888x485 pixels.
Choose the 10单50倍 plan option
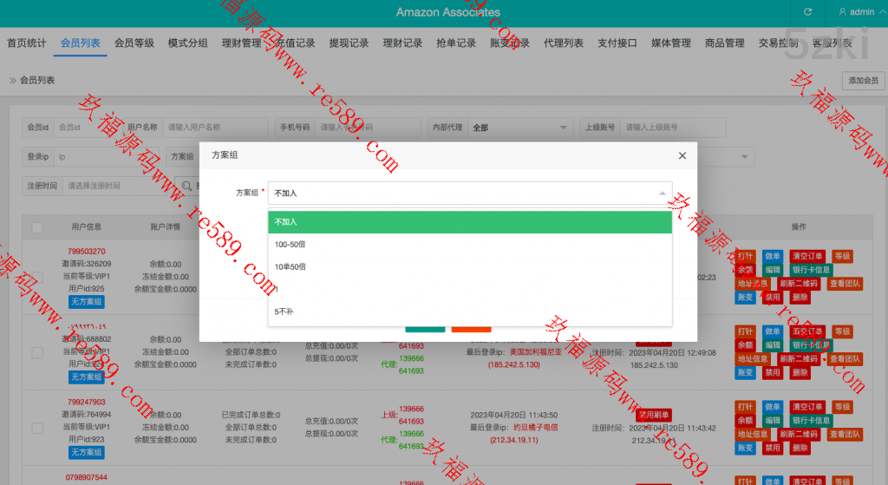(x=291, y=266)
